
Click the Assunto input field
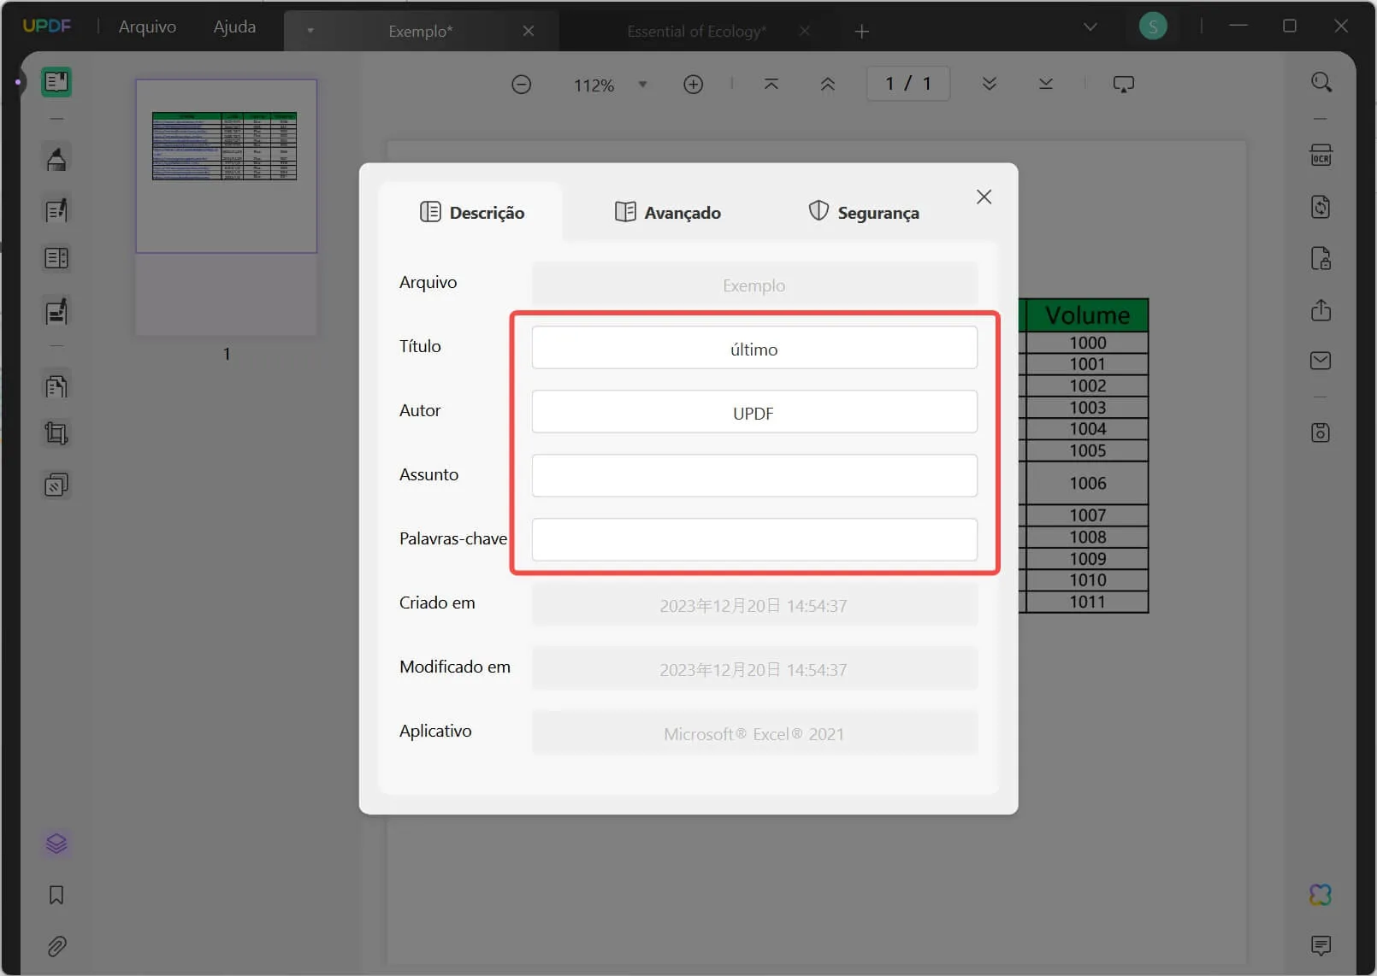[x=754, y=476]
